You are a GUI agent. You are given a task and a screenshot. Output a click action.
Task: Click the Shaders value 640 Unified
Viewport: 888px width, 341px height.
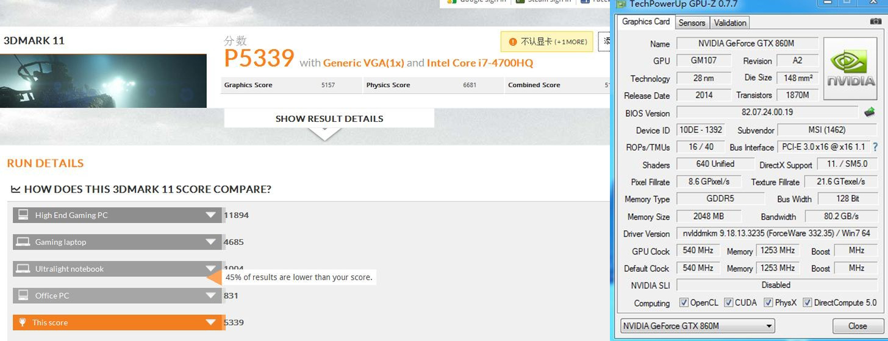(x=715, y=164)
